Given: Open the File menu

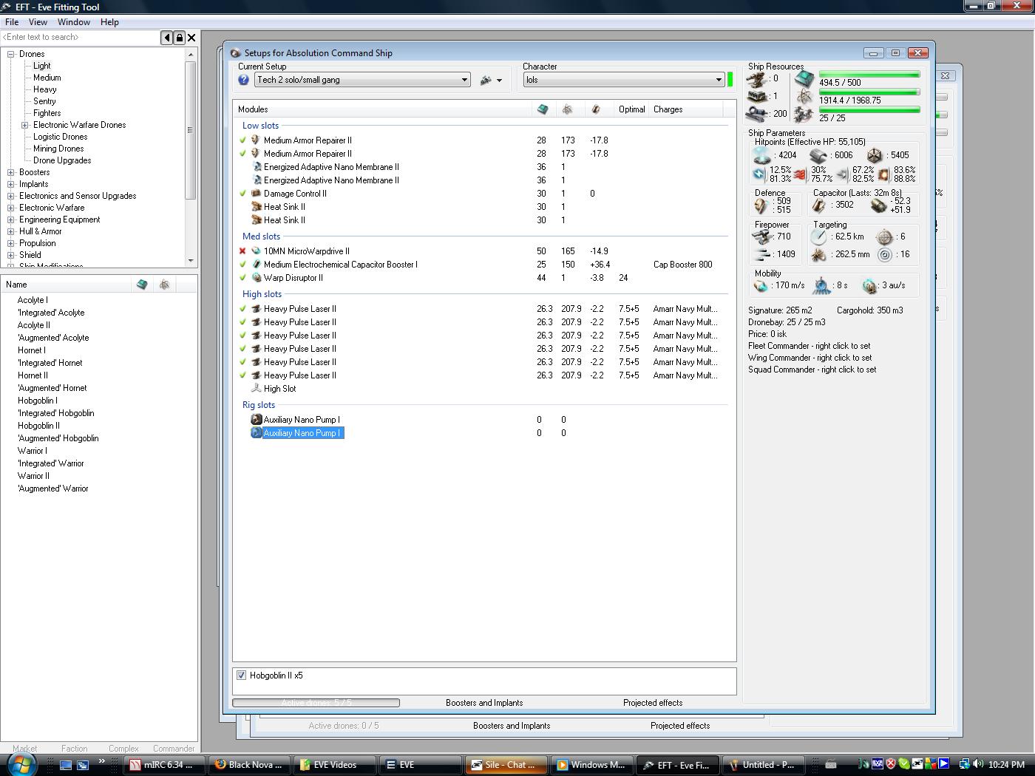Looking at the screenshot, I should tap(12, 22).
